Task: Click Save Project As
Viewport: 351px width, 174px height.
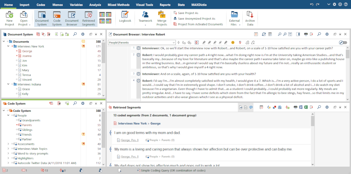Action: (186, 13)
